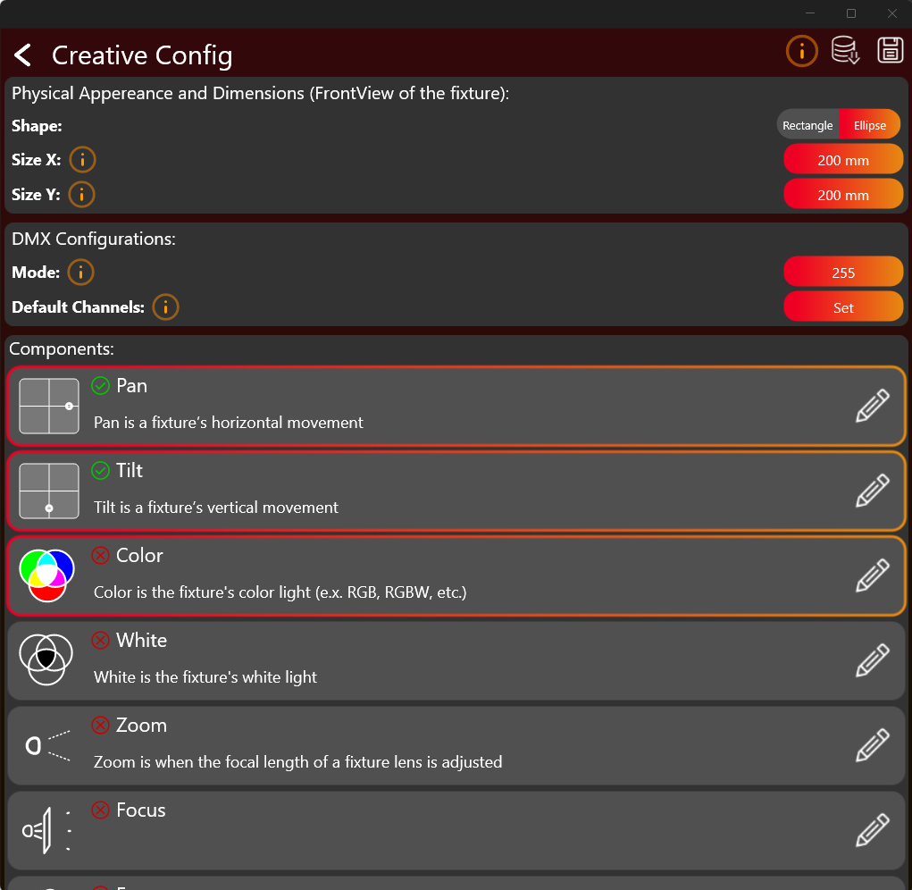Open the Size X 200 mm field
This screenshot has width=912, height=890.
pyautogui.click(x=843, y=161)
